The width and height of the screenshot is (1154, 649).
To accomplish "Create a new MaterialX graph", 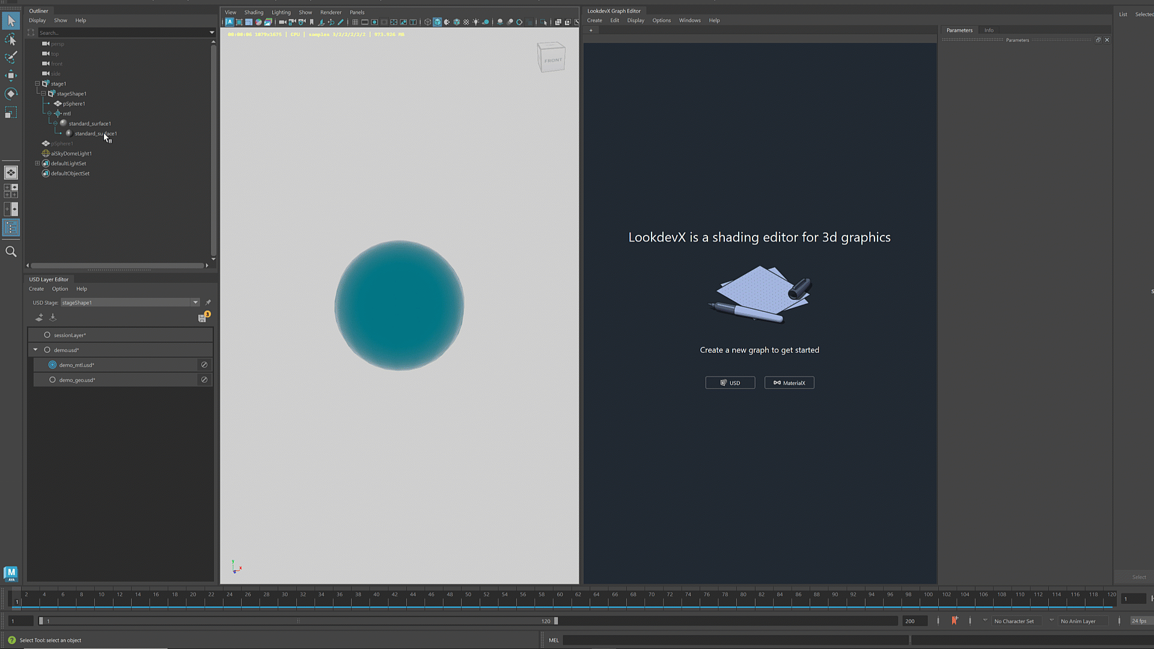I will [789, 383].
